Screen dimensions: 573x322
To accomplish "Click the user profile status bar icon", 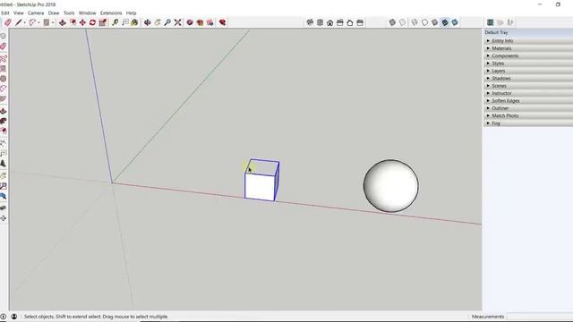I will click(14, 317).
